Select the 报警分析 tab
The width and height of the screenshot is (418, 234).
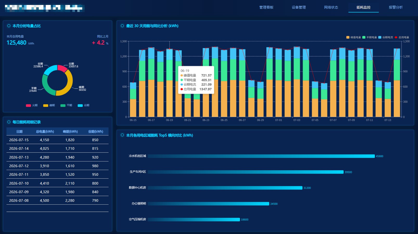[396, 7]
